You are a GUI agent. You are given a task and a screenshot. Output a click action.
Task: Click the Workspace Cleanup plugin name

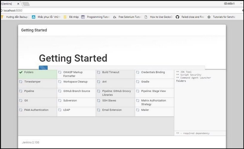(x=75, y=82)
